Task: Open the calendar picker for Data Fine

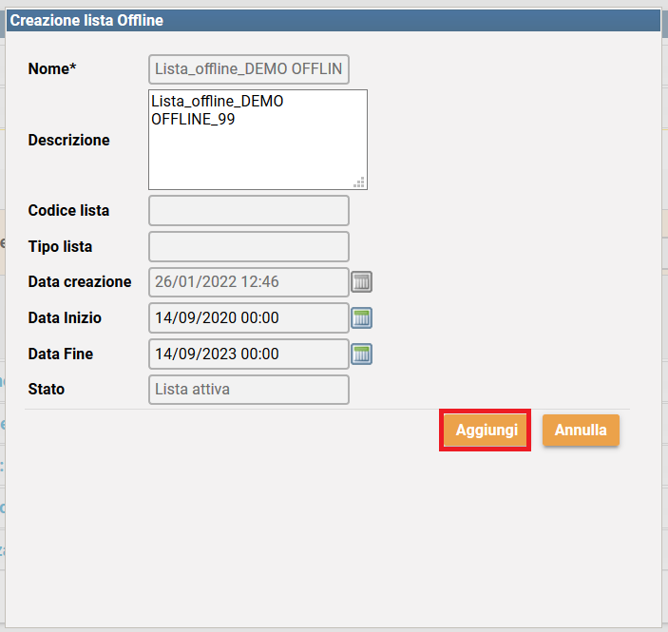Action: [x=362, y=354]
